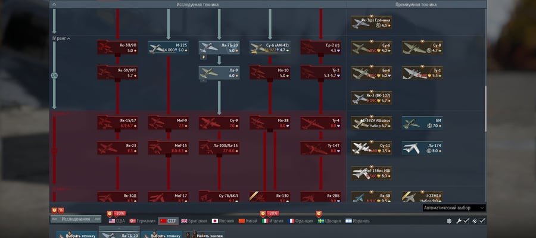Open settings gear icon near country bar
536x238 pixels.
(x=449, y=221)
